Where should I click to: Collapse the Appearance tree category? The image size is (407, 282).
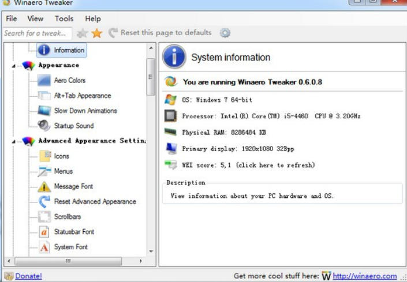(x=14, y=66)
